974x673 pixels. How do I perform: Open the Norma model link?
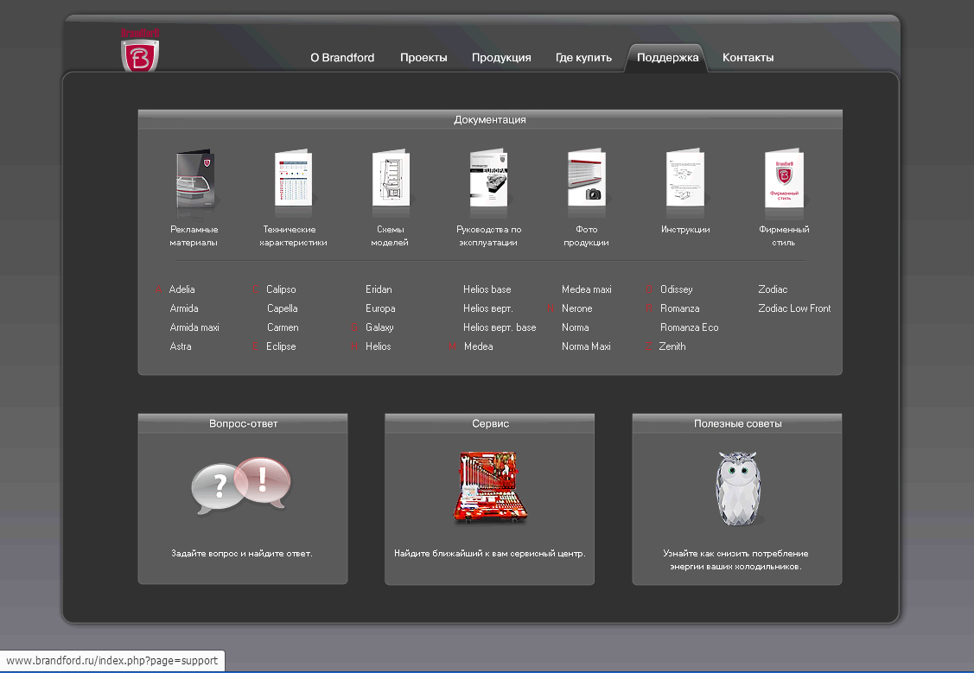click(576, 327)
